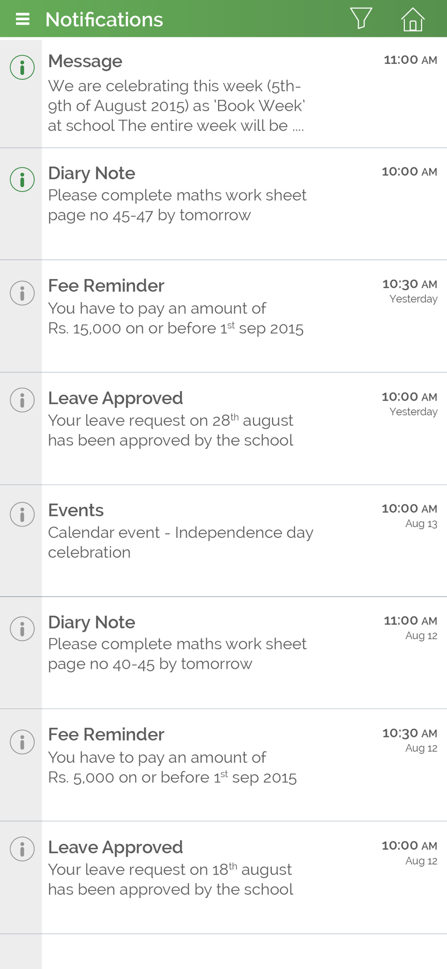This screenshot has height=969, width=447.
Task: Tap info icon beside today's Diary Note
Action: pyautogui.click(x=22, y=179)
